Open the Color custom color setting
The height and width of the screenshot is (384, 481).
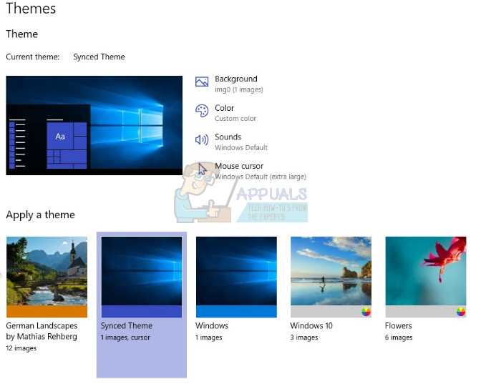(235, 113)
